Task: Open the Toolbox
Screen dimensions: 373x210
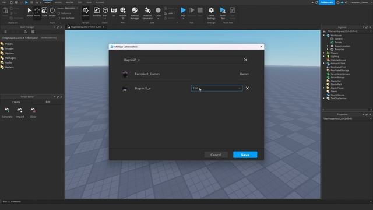Action: coord(97,12)
